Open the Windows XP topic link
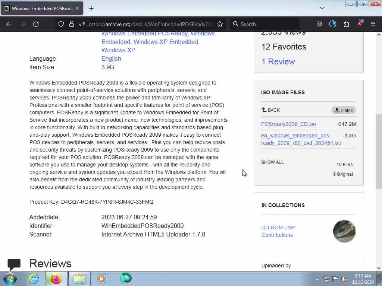This screenshot has width=382, height=286. [118, 50]
